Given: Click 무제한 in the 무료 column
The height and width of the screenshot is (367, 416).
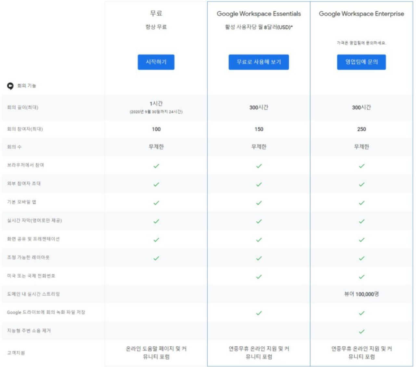Looking at the screenshot, I should click(x=156, y=147).
